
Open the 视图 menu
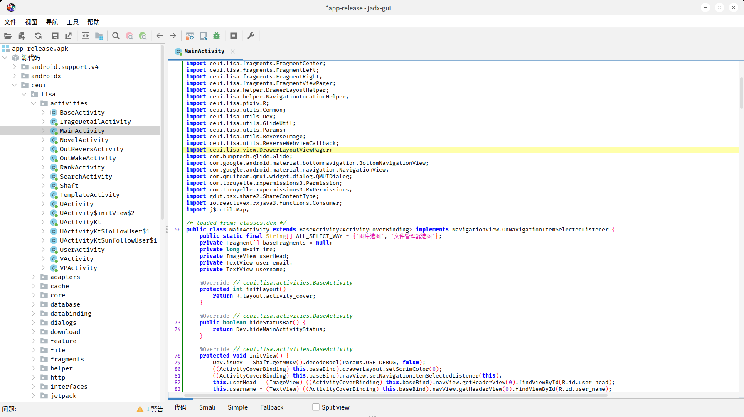[x=31, y=22]
